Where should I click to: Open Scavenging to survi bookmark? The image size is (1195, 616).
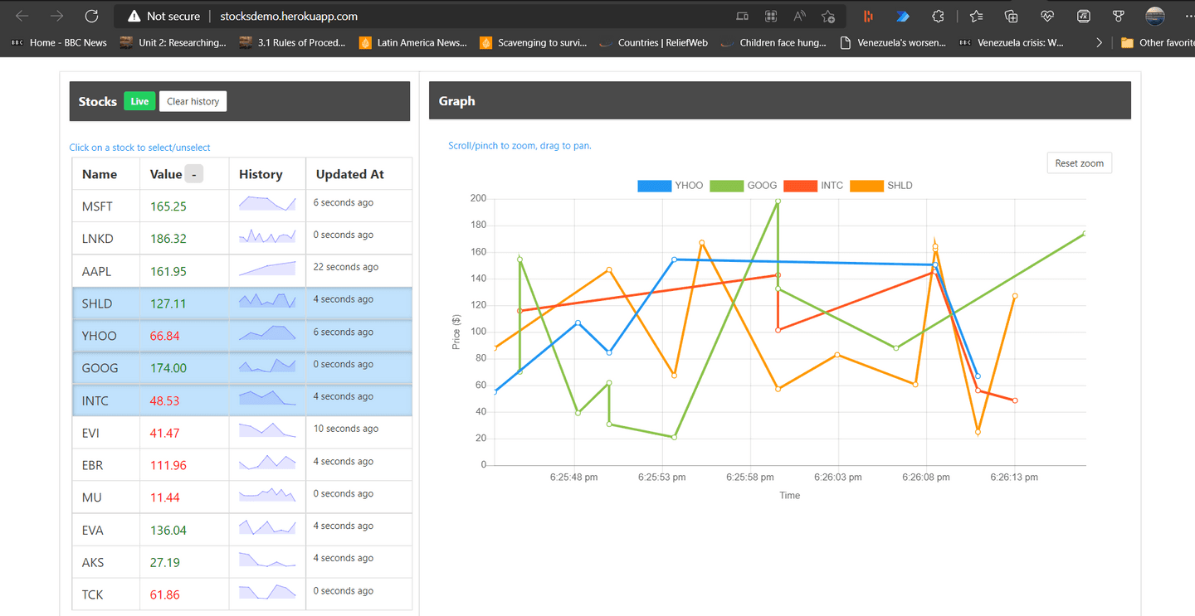[533, 42]
